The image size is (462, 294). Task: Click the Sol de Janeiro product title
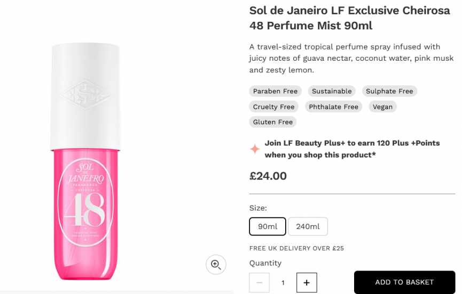349,18
